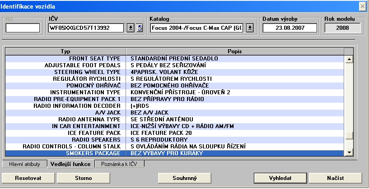This screenshot has height=189, width=369.
Task: Click the refresh icon beside the IČV field
Action: 140,28
